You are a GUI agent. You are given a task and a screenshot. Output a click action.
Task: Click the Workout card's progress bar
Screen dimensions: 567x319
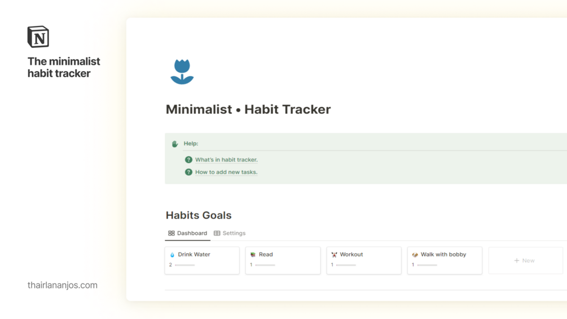point(346,265)
